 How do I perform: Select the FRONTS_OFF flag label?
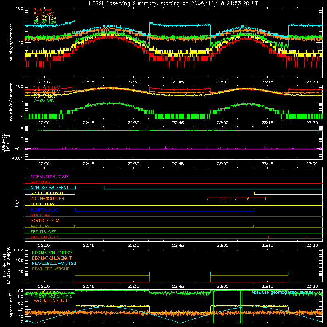coord(43,232)
